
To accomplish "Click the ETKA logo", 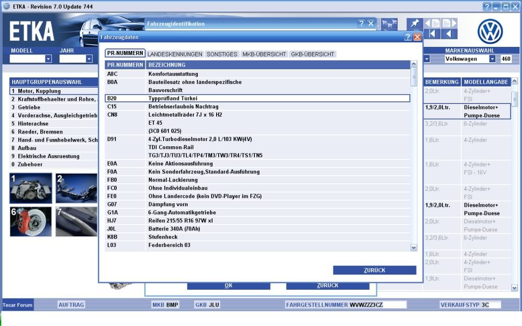I will tap(32, 31).
